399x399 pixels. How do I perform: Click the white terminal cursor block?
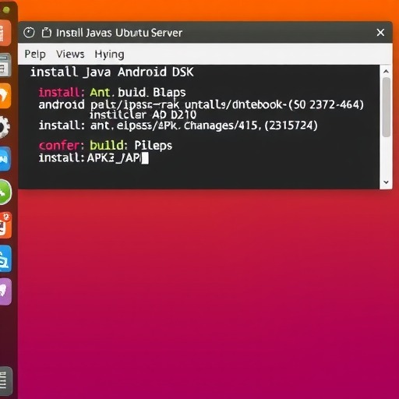[x=145, y=158]
